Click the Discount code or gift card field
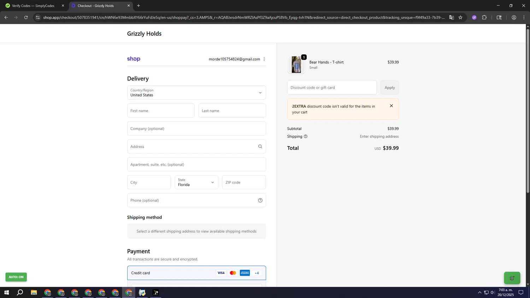This screenshot has width=530, height=298. 332,88
